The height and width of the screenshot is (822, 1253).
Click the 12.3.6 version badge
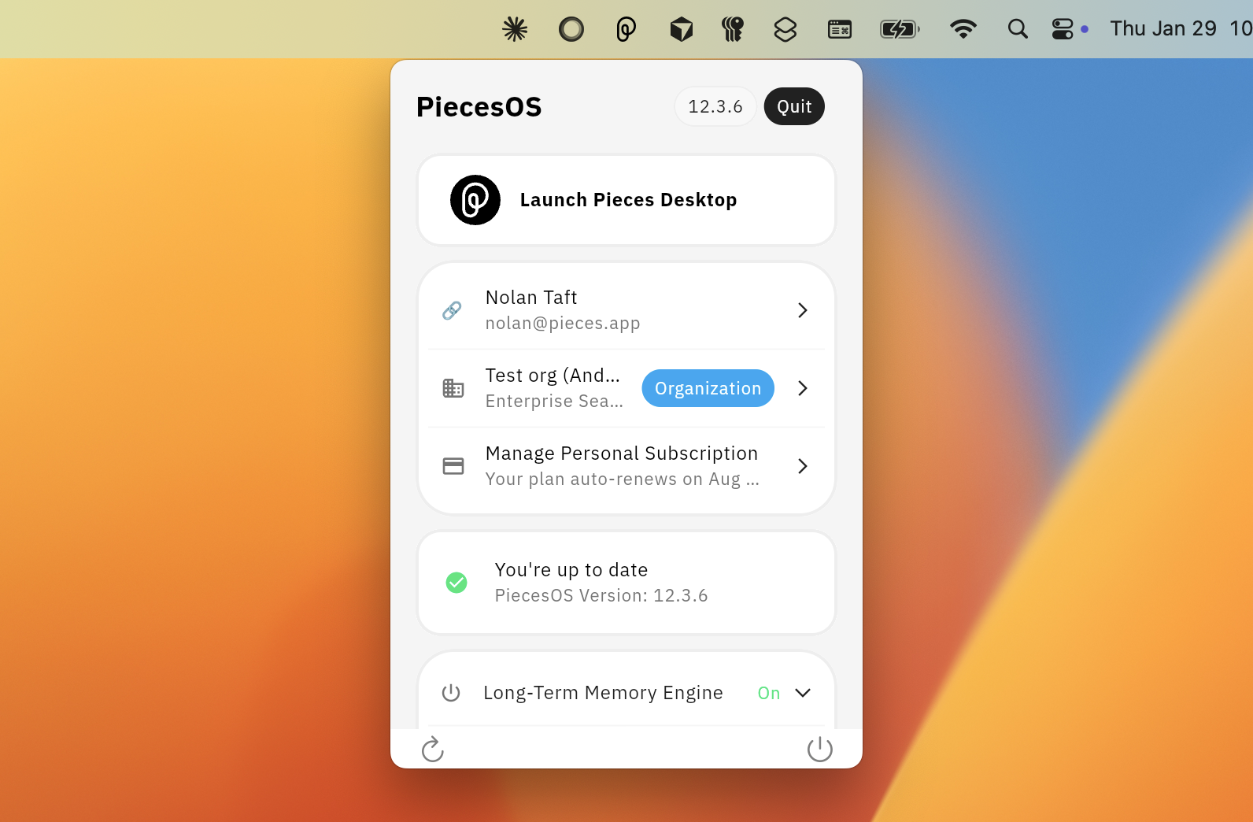click(x=715, y=106)
